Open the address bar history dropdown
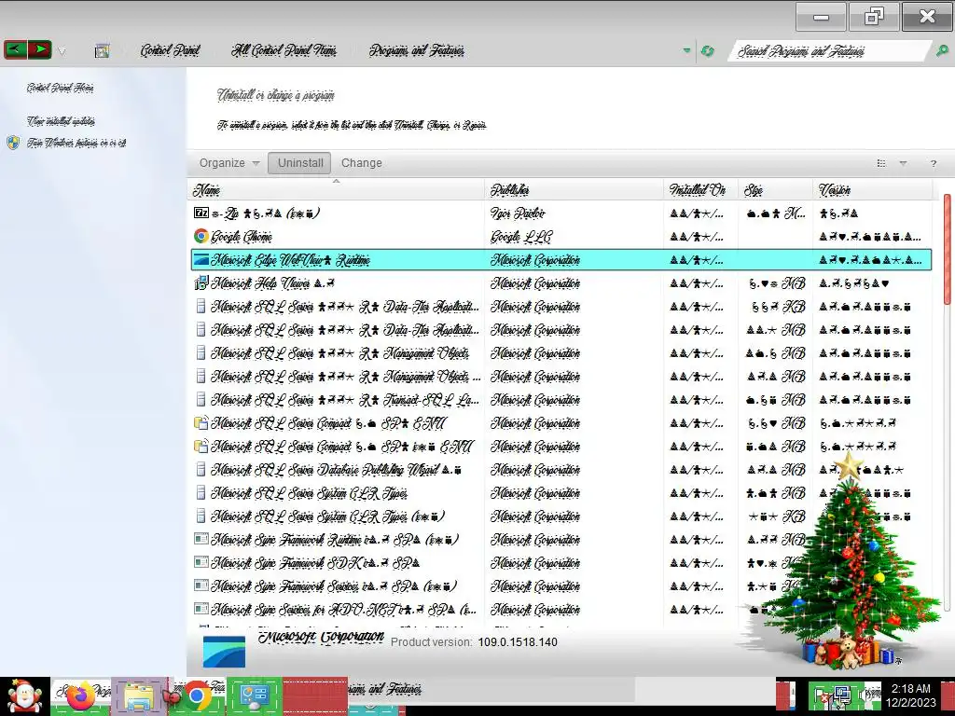Viewport: 955px width, 716px height. (x=687, y=50)
